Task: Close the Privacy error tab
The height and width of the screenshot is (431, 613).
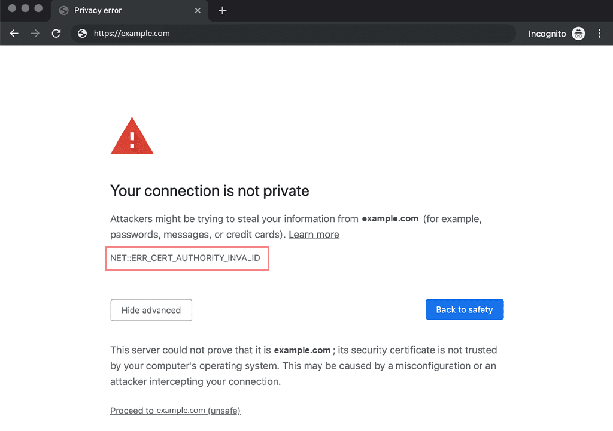Action: (198, 10)
